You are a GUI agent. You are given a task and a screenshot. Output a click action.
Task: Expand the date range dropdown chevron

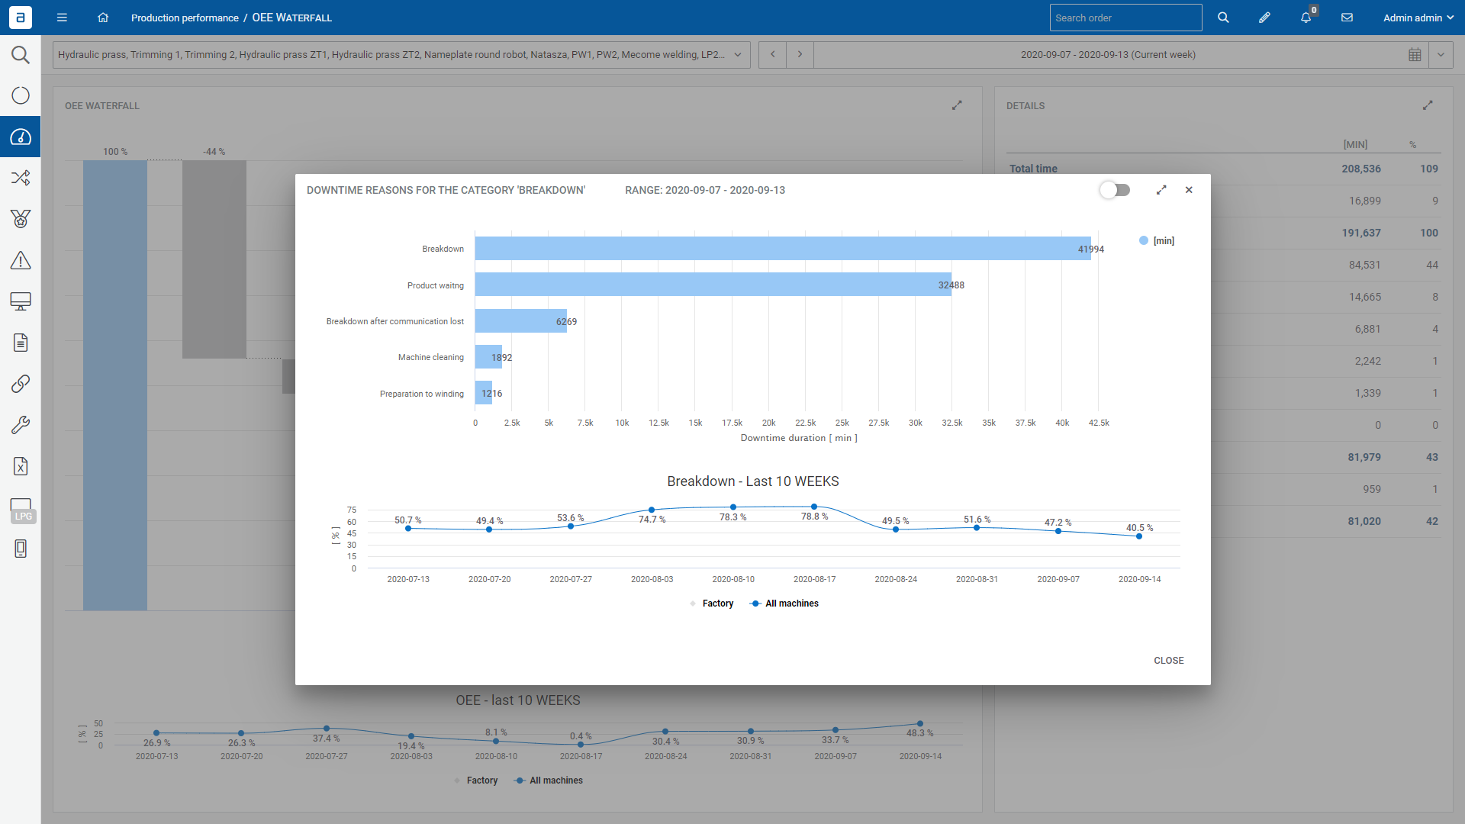pos(1441,55)
